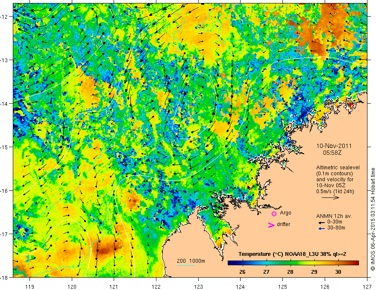Viewport: 376px width, 290px height.
Task: Click the magenta drifter arrowhead symbol
Action: [x=271, y=225]
